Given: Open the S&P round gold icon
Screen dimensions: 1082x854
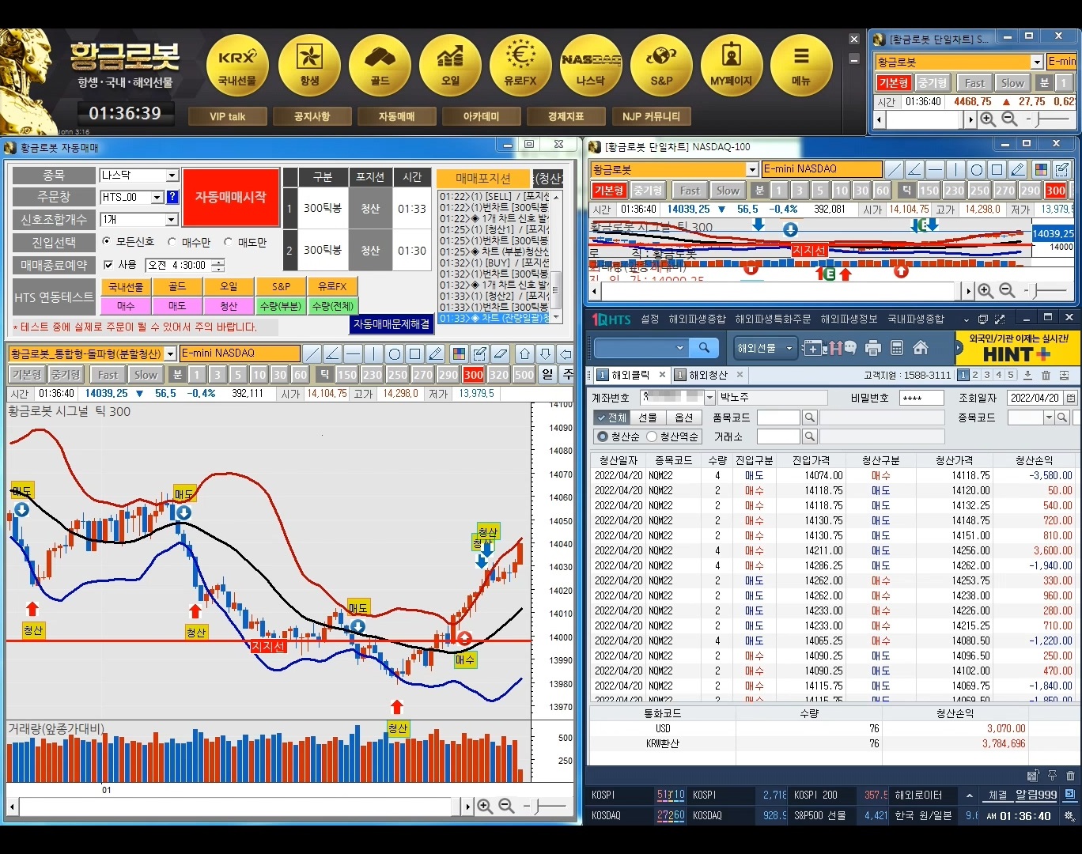Looking at the screenshot, I should click(x=661, y=66).
